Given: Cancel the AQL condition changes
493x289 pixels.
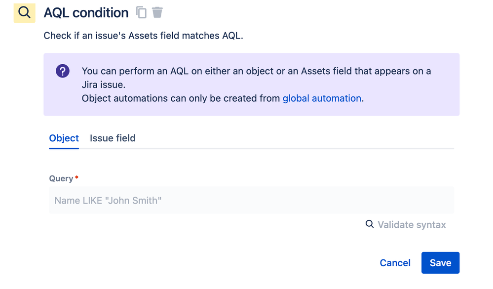Looking at the screenshot, I should pyautogui.click(x=395, y=263).
